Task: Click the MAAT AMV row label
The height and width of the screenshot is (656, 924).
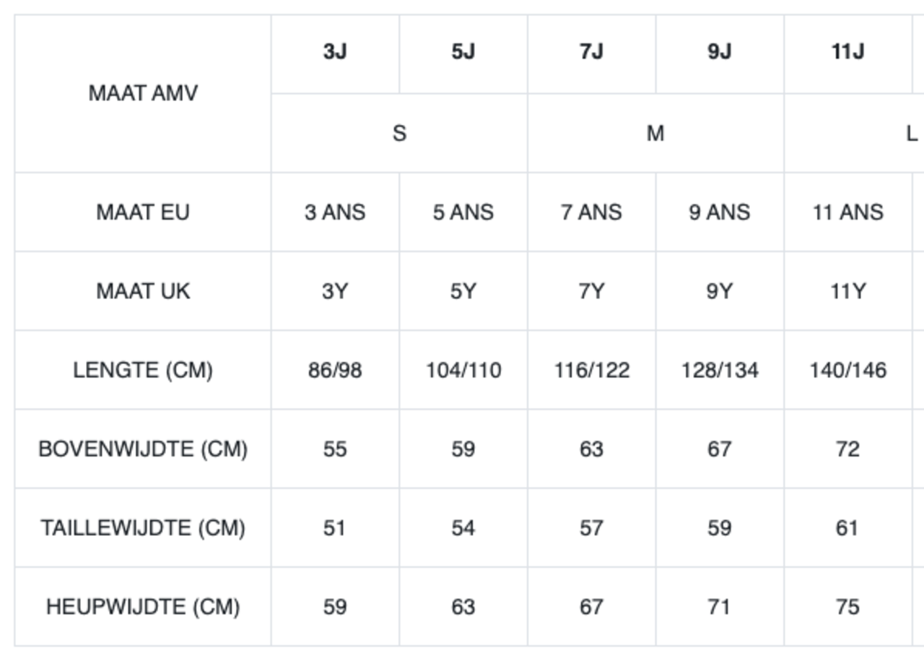Action: (143, 93)
